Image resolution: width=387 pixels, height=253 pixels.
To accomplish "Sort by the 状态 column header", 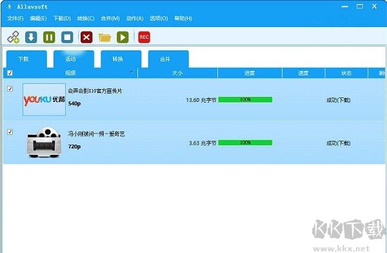I will tap(346, 73).
